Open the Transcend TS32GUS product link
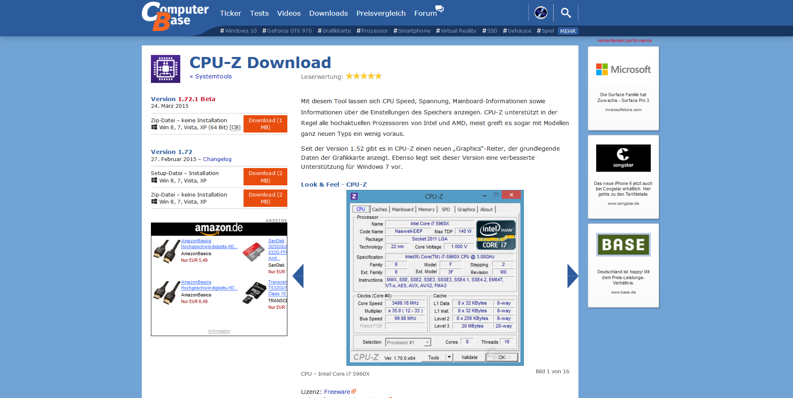The height and width of the screenshot is (398, 793). pos(277,288)
